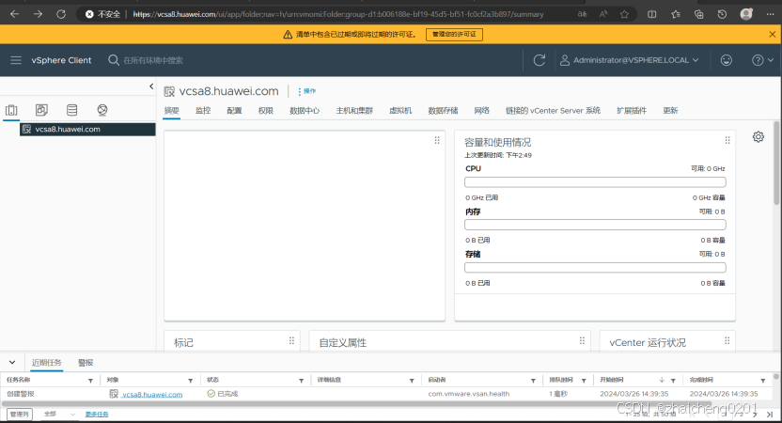Open vcsa8.huawei.com link in tasks table

(152, 395)
